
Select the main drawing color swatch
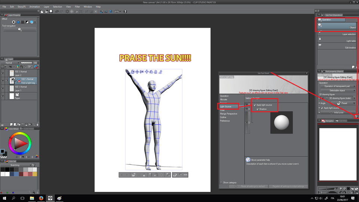pos(2,151)
